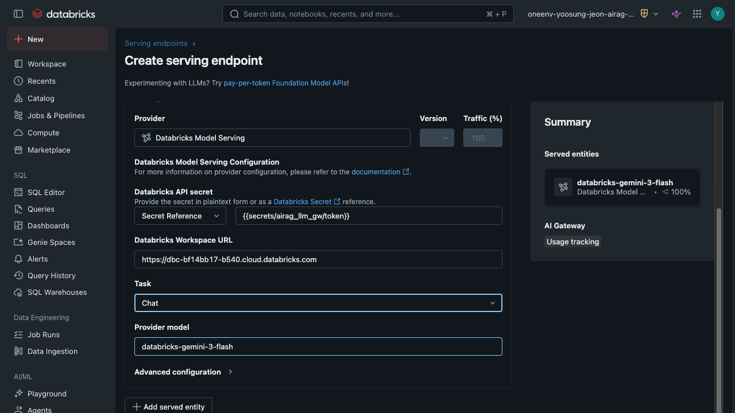This screenshot has height=413, width=735.
Task: Click the Marketplace icon
Action: (x=18, y=150)
